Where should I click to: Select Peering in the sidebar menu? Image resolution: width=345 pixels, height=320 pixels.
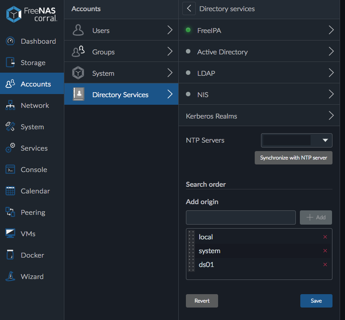32,212
